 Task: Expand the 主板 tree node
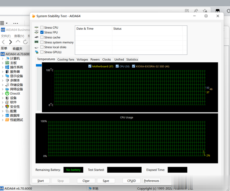point(3,63)
